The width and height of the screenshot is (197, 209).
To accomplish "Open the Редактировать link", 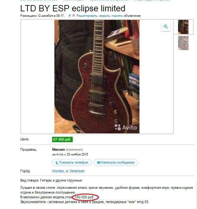I will (87, 16).
